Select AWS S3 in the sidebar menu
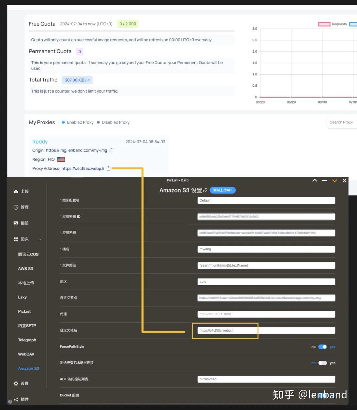357x410 pixels. [25, 268]
